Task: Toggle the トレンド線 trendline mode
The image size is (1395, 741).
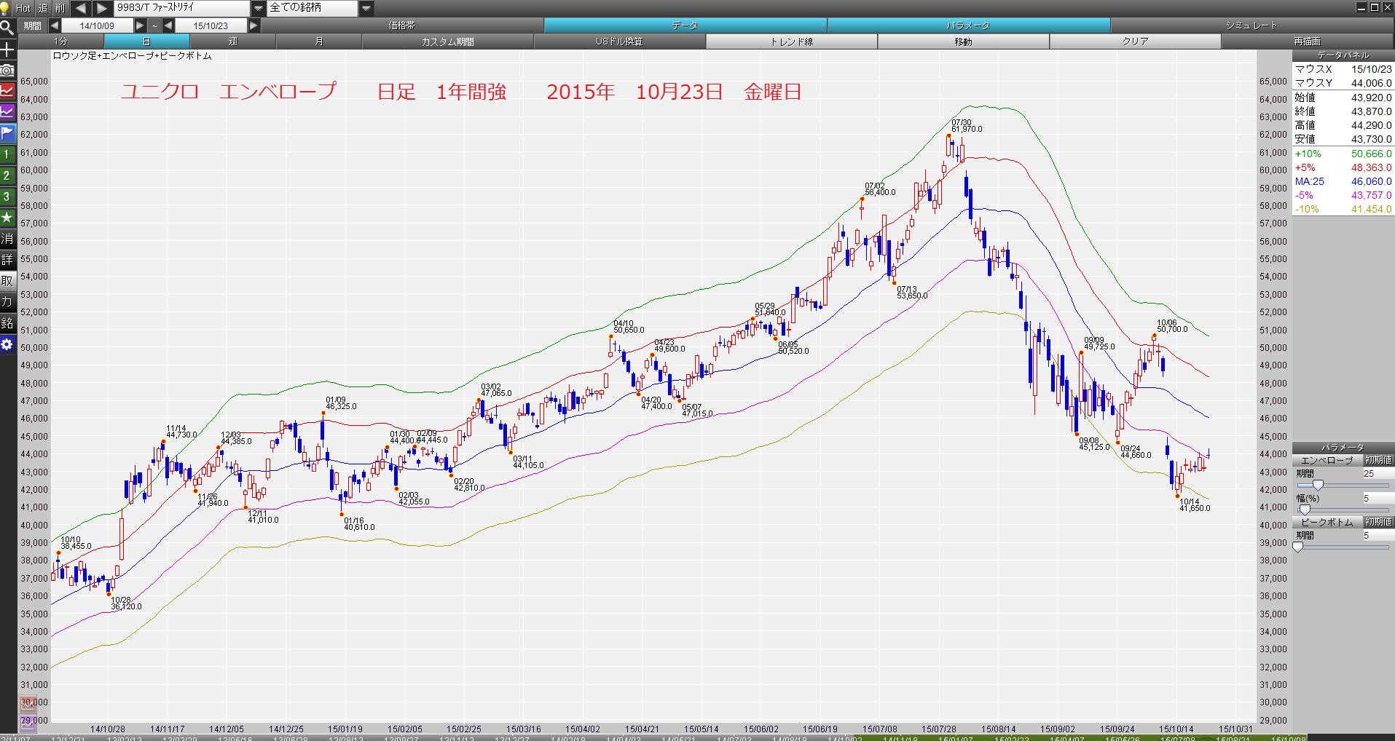Action: coord(792,41)
